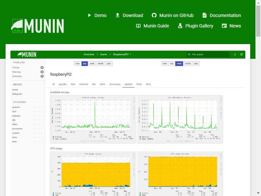This screenshot has height=196, width=261.
Task: Click the refresh icon in the demo toolbar
Action: coord(241,54)
